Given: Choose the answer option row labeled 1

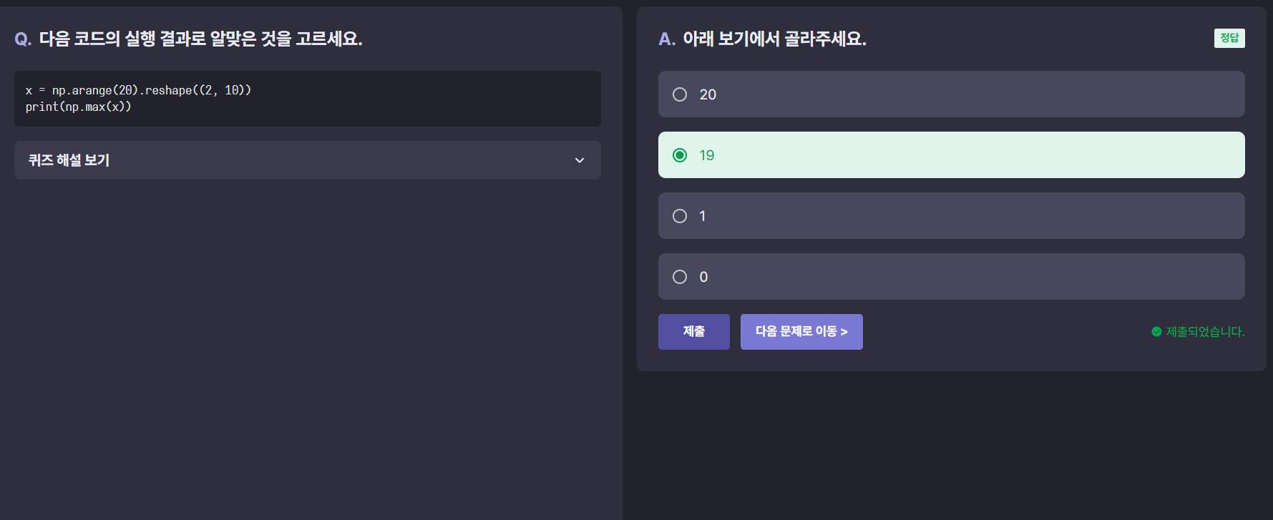Looking at the screenshot, I should (x=952, y=216).
